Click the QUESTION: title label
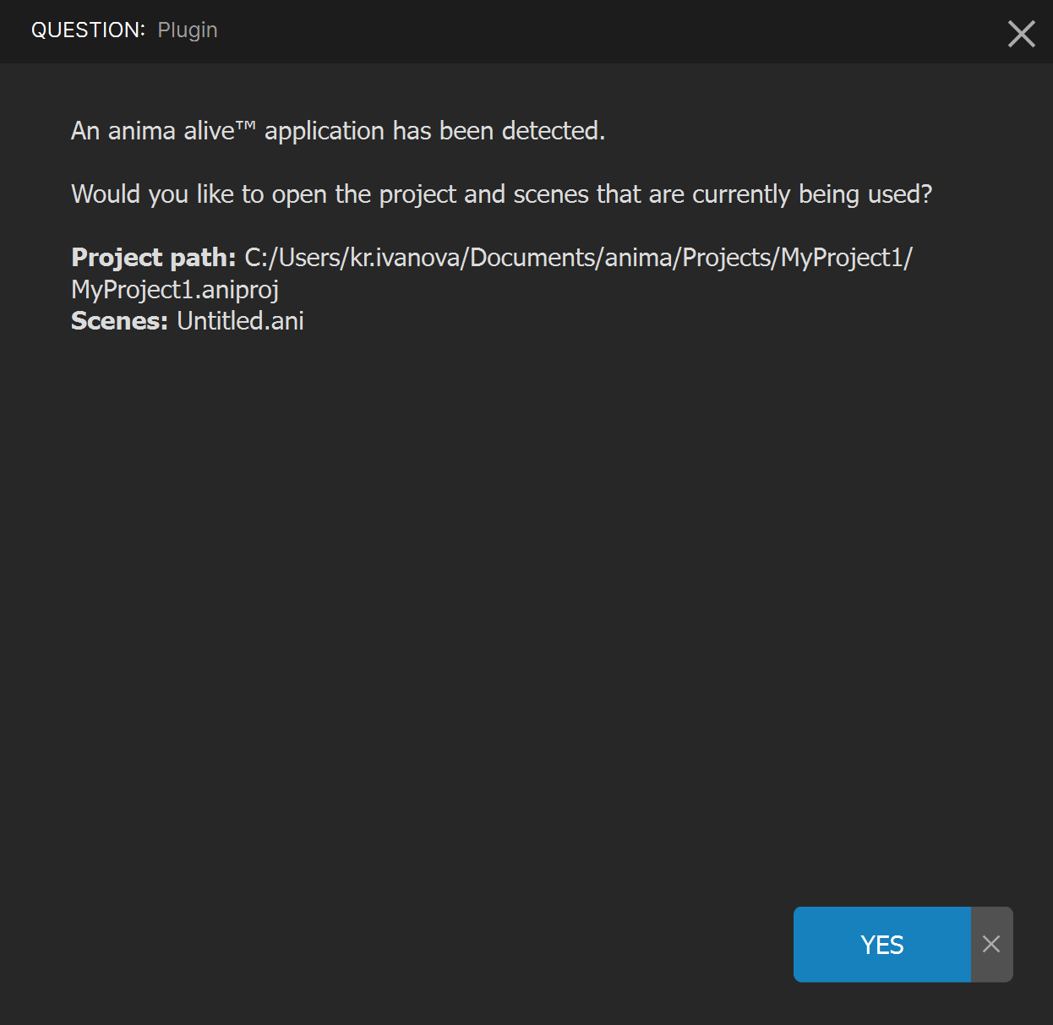 [x=88, y=30]
